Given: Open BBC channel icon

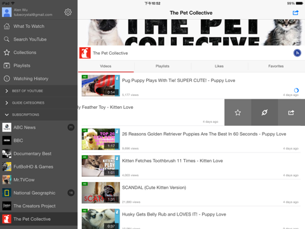Looking at the screenshot, I should click(x=7, y=141).
